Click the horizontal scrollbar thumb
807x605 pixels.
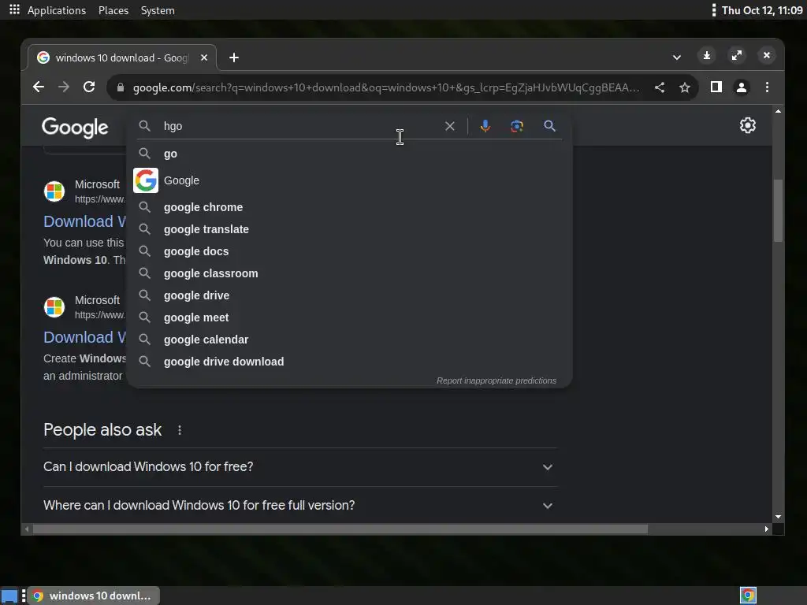(340, 529)
